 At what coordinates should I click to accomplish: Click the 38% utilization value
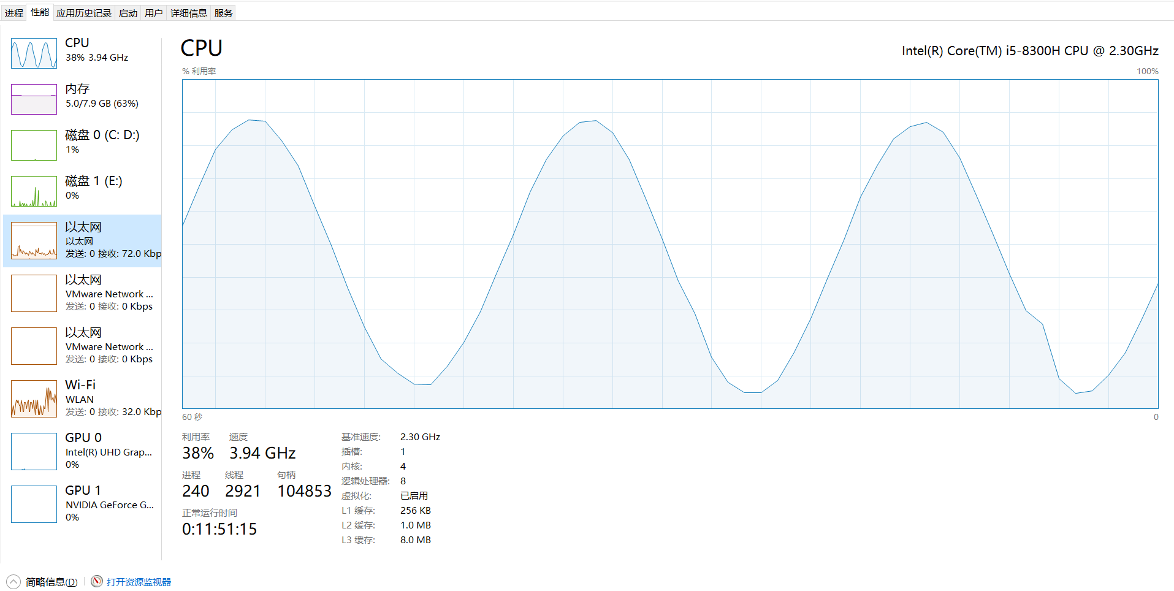pos(198,453)
